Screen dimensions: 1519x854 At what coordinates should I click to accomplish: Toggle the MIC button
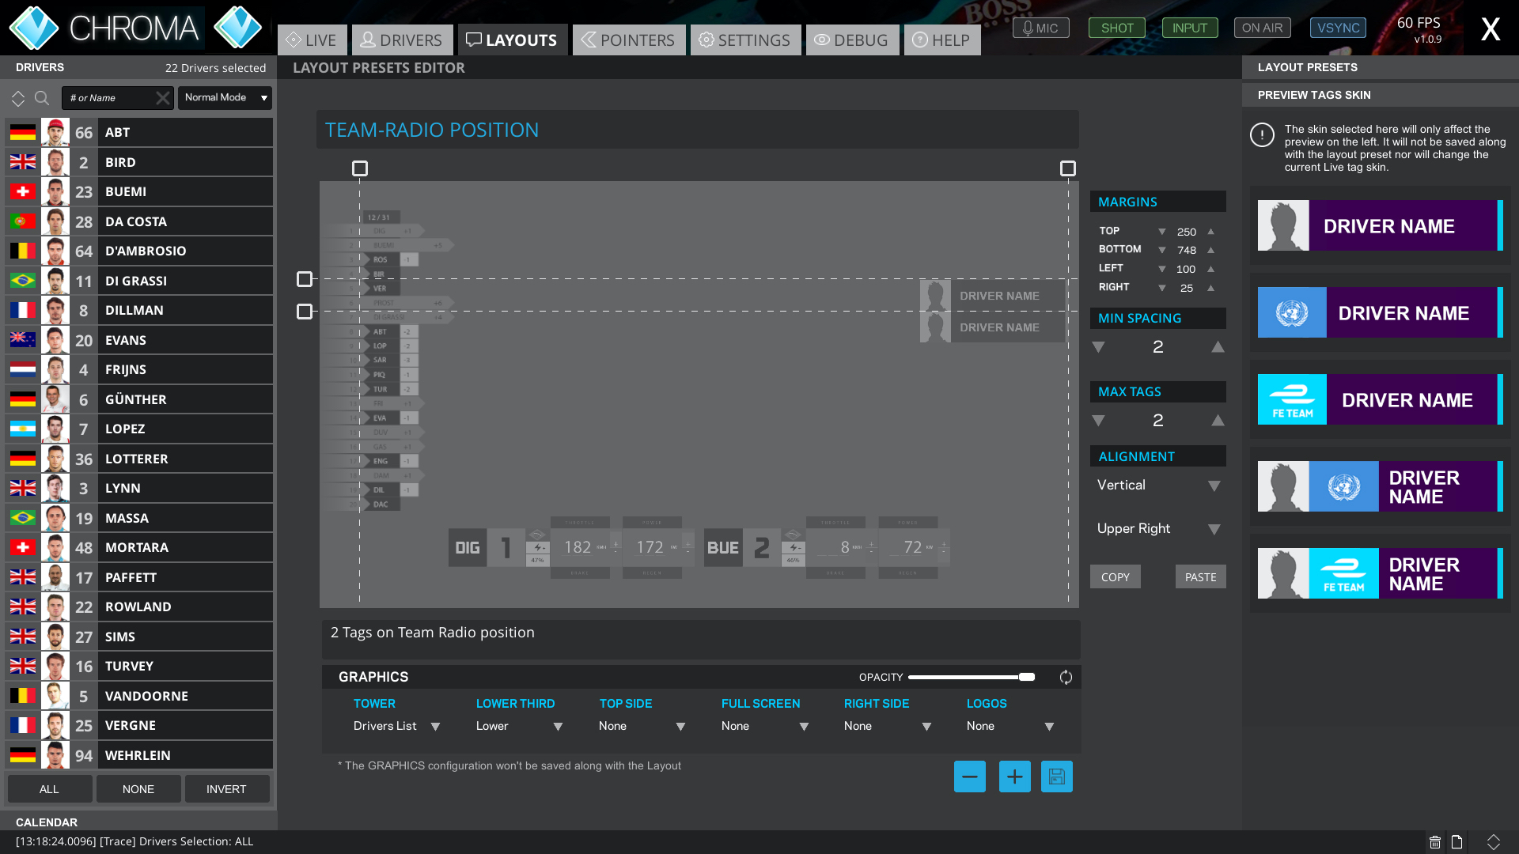point(1040,28)
